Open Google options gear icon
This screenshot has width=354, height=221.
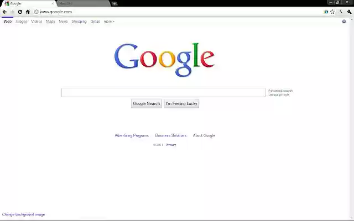point(344,21)
